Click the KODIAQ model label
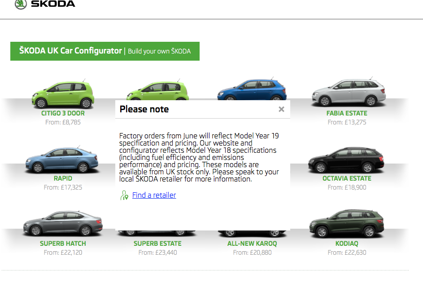The image size is (423, 288). 347,244
